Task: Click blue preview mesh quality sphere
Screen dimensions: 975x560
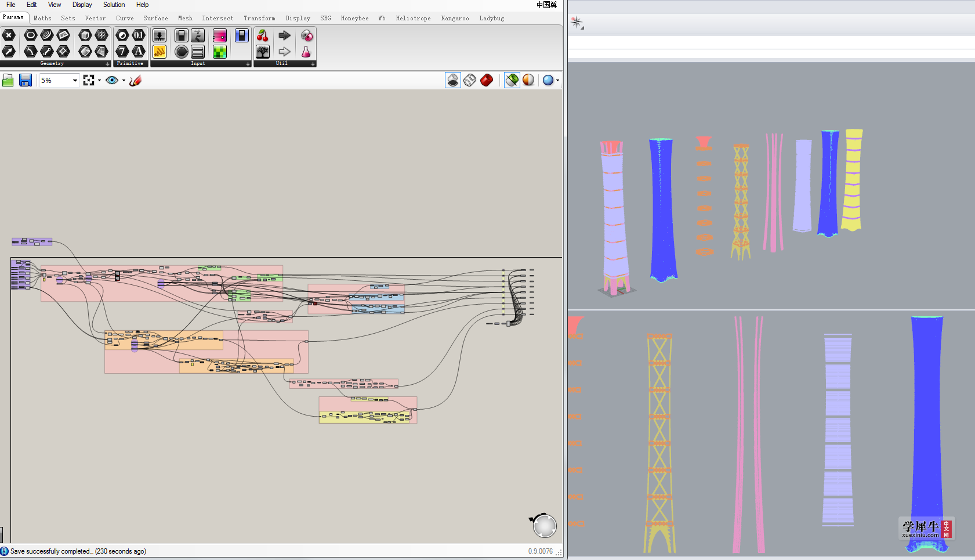Action: (x=548, y=80)
